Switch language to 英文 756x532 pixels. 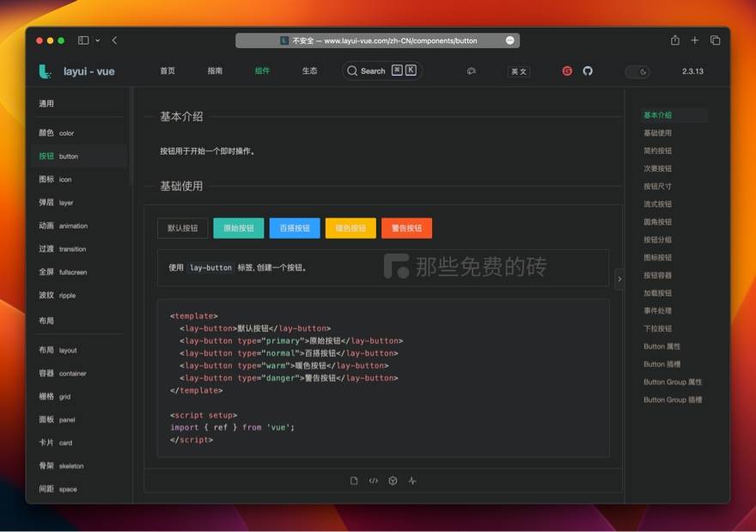click(518, 72)
